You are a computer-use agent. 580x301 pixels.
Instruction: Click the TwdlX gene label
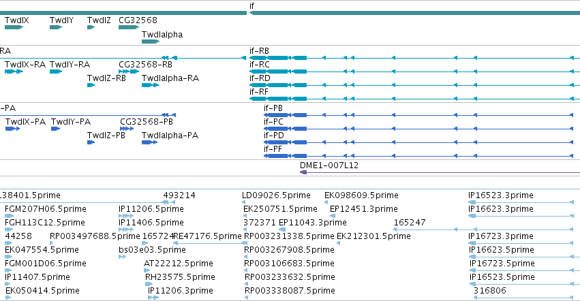coord(16,20)
